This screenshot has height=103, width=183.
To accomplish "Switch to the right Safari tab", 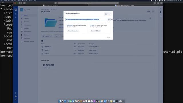I will tap(125, 5).
